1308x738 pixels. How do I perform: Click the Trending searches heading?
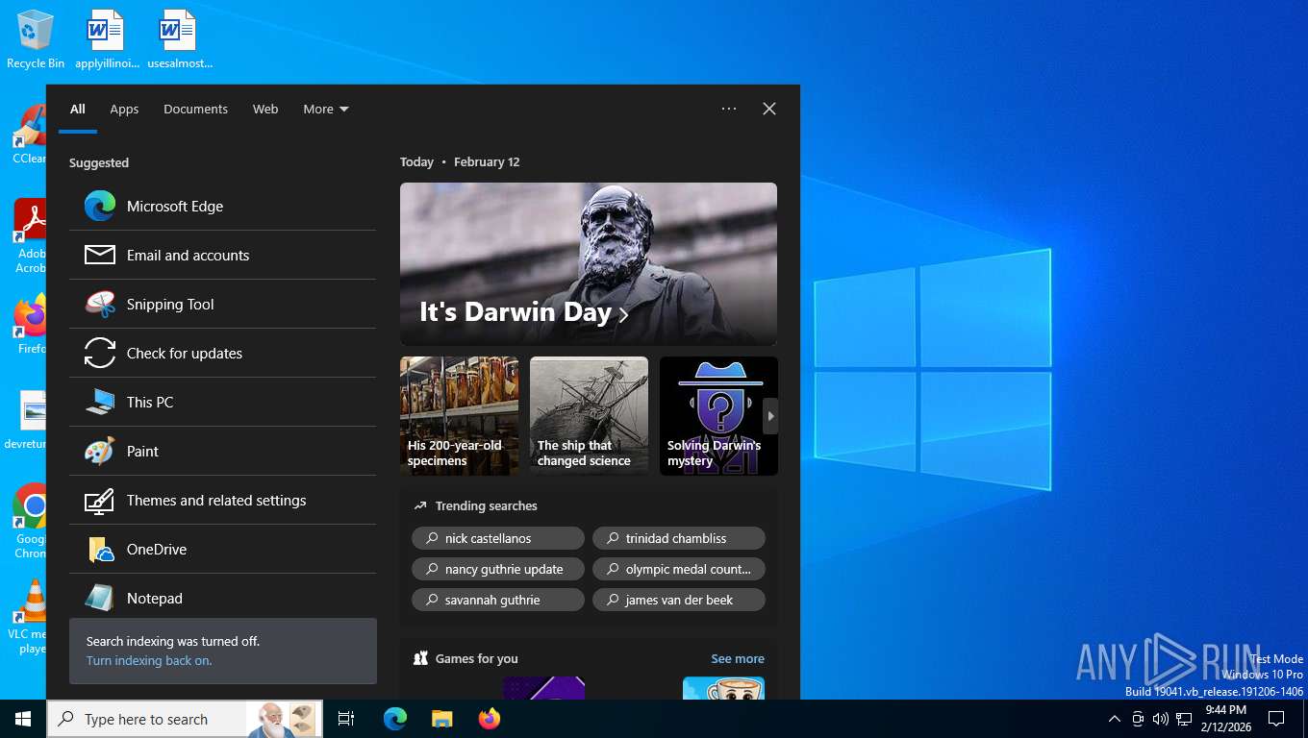[486, 505]
